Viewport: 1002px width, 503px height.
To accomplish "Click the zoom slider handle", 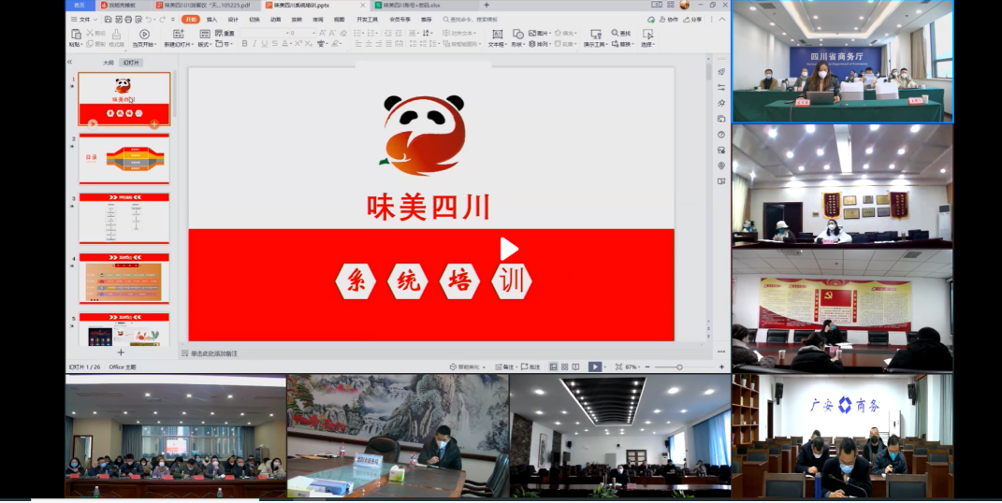I will (679, 367).
